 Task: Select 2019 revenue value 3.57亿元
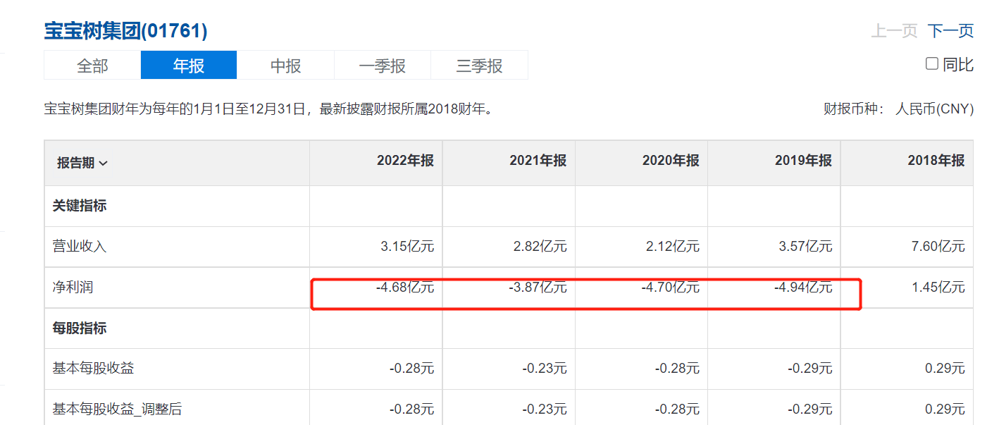click(x=805, y=247)
